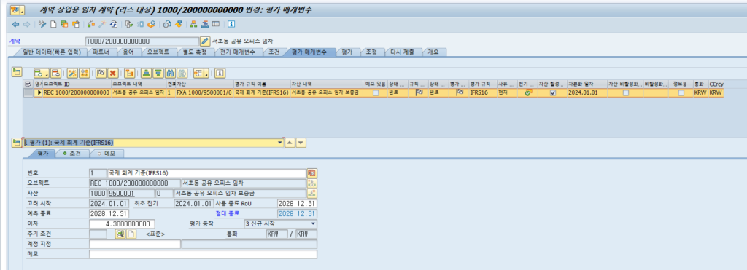Expand the 평가 (1) 국제 회계 기준 selector
747x270 pixels.
[279, 142]
